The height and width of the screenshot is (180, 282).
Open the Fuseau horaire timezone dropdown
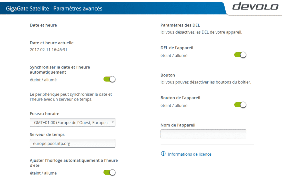click(73, 123)
